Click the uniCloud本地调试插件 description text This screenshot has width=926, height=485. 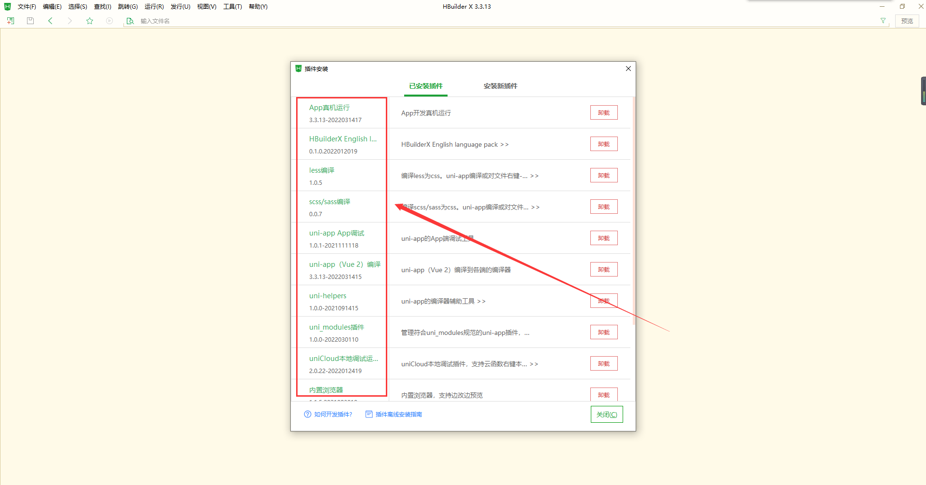[x=470, y=364]
